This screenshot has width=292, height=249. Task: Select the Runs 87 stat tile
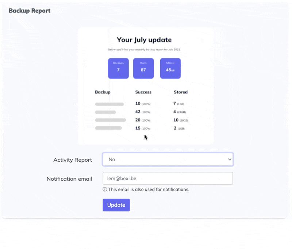coord(143,68)
